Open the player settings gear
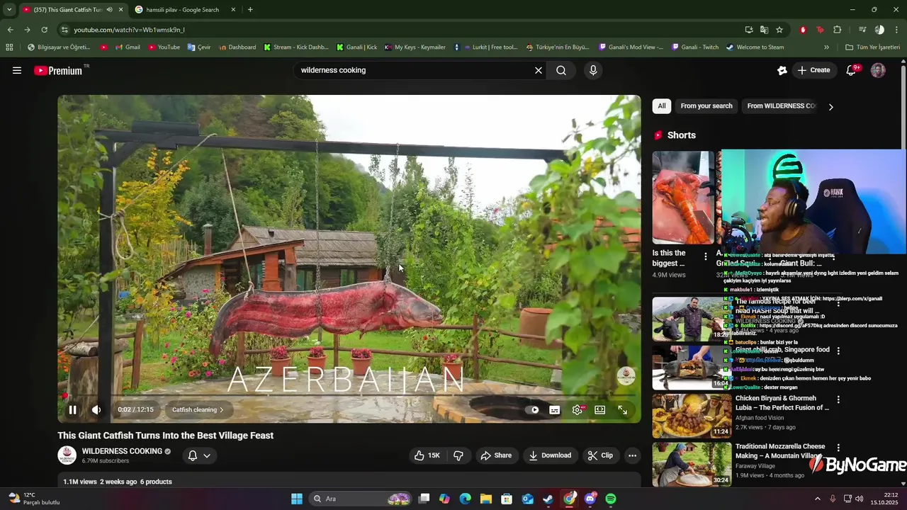Viewport: 907px width, 510px height. point(578,409)
